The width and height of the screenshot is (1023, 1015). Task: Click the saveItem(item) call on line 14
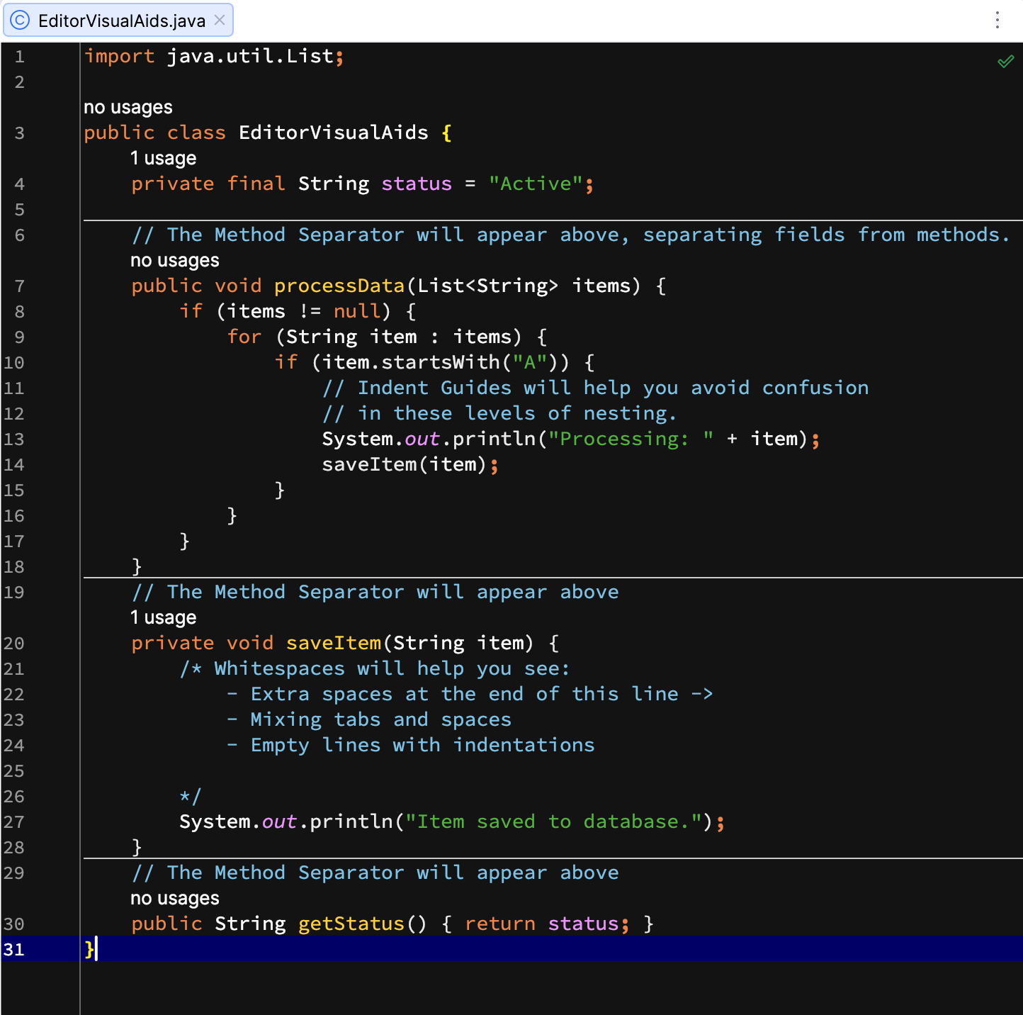click(x=405, y=464)
